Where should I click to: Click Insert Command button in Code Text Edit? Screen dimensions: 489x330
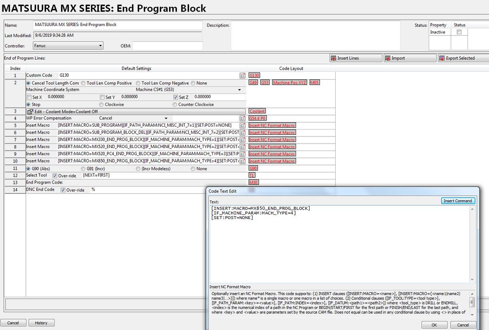point(458,201)
